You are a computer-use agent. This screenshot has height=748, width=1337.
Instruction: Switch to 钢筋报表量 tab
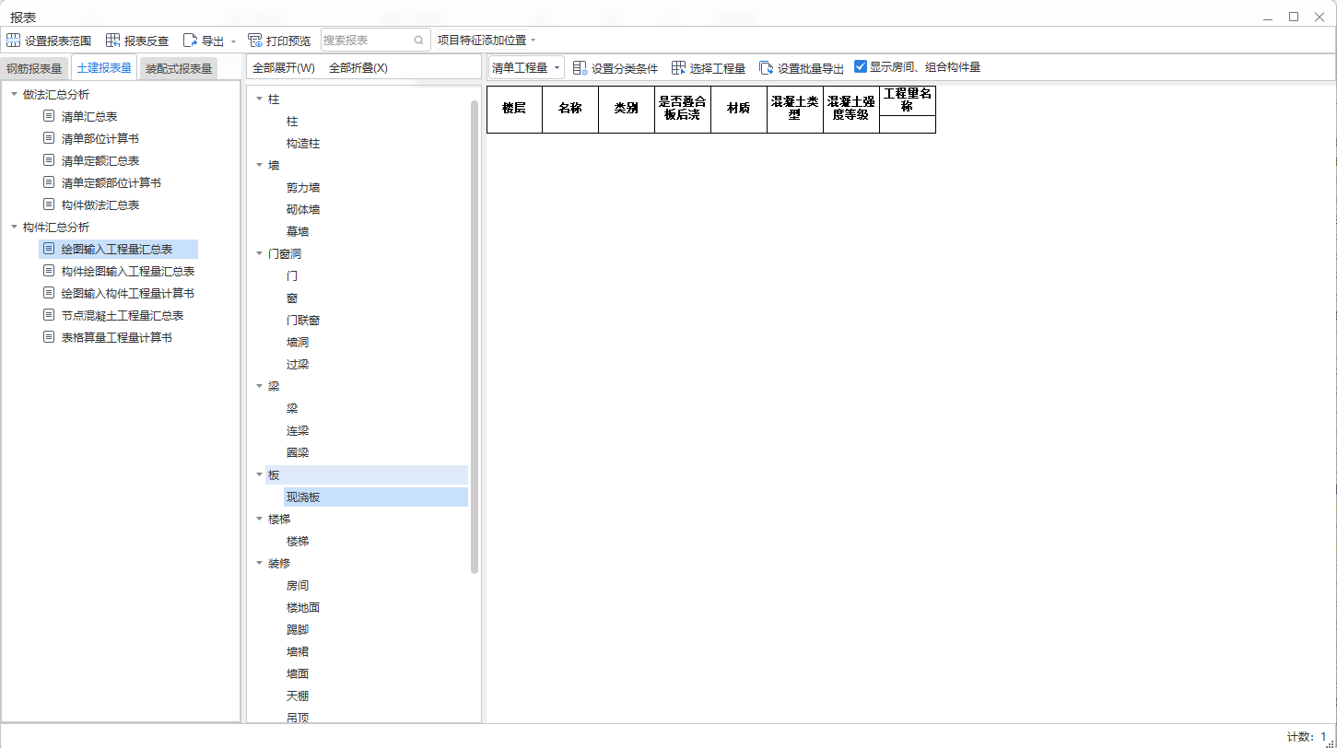click(34, 68)
